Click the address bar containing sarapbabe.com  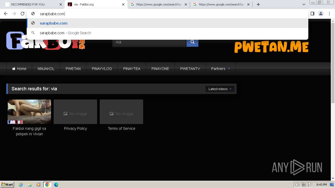[167, 14]
